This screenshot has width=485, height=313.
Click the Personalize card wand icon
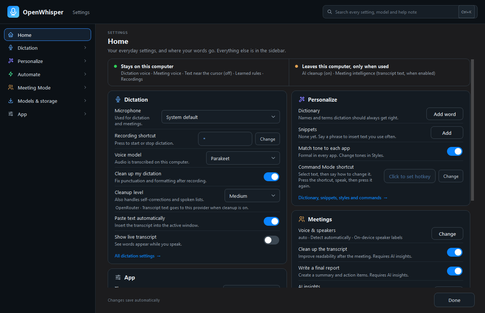(x=302, y=99)
